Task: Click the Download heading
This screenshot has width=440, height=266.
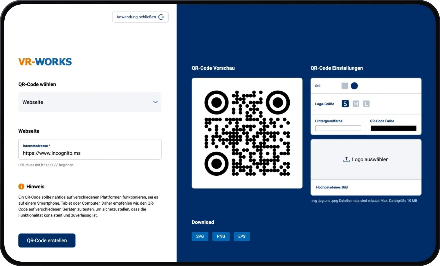Action: click(203, 222)
